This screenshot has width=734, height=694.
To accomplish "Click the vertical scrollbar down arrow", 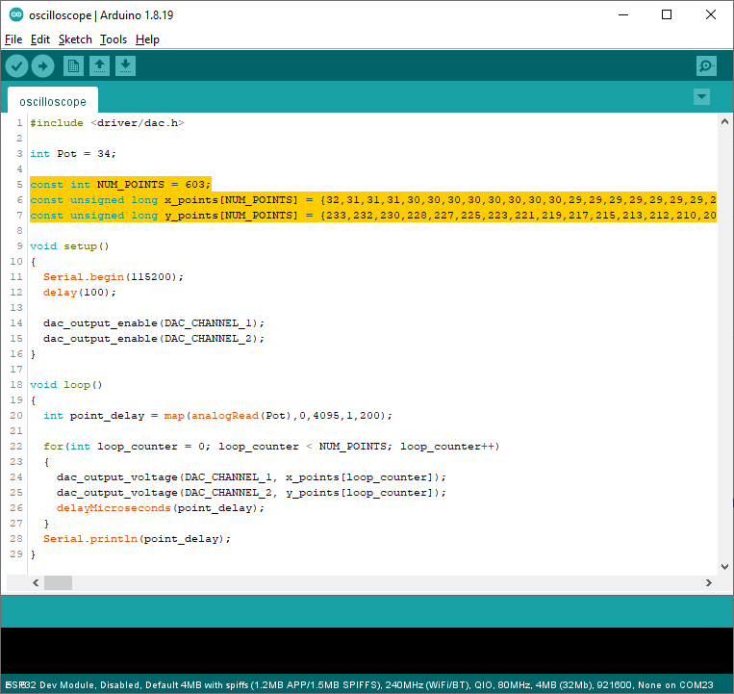I will click(724, 567).
